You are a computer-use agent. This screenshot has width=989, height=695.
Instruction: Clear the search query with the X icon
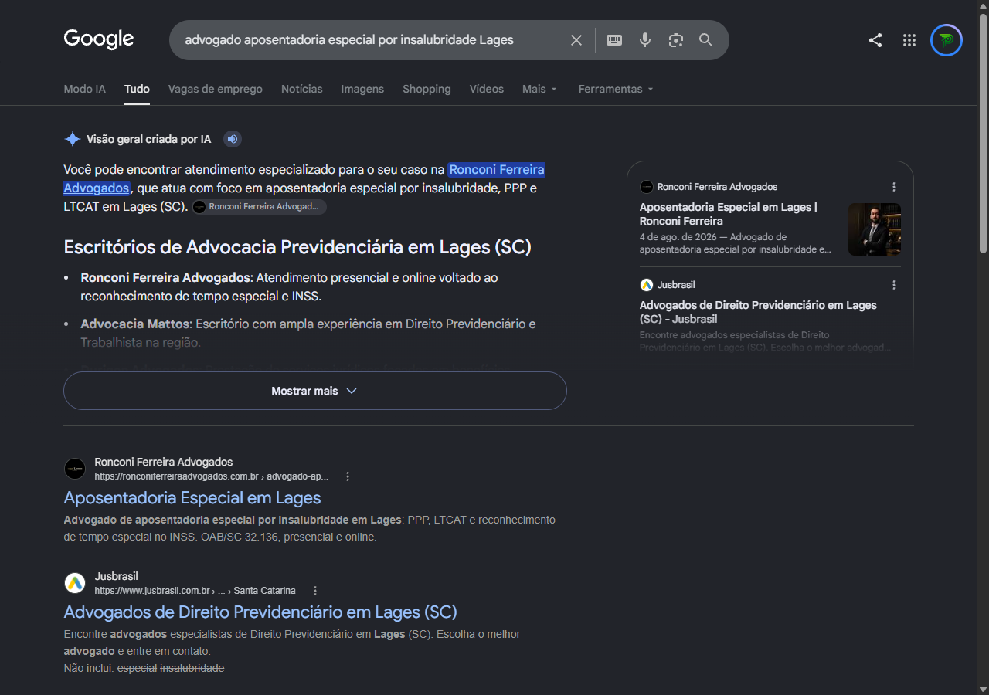coord(576,40)
